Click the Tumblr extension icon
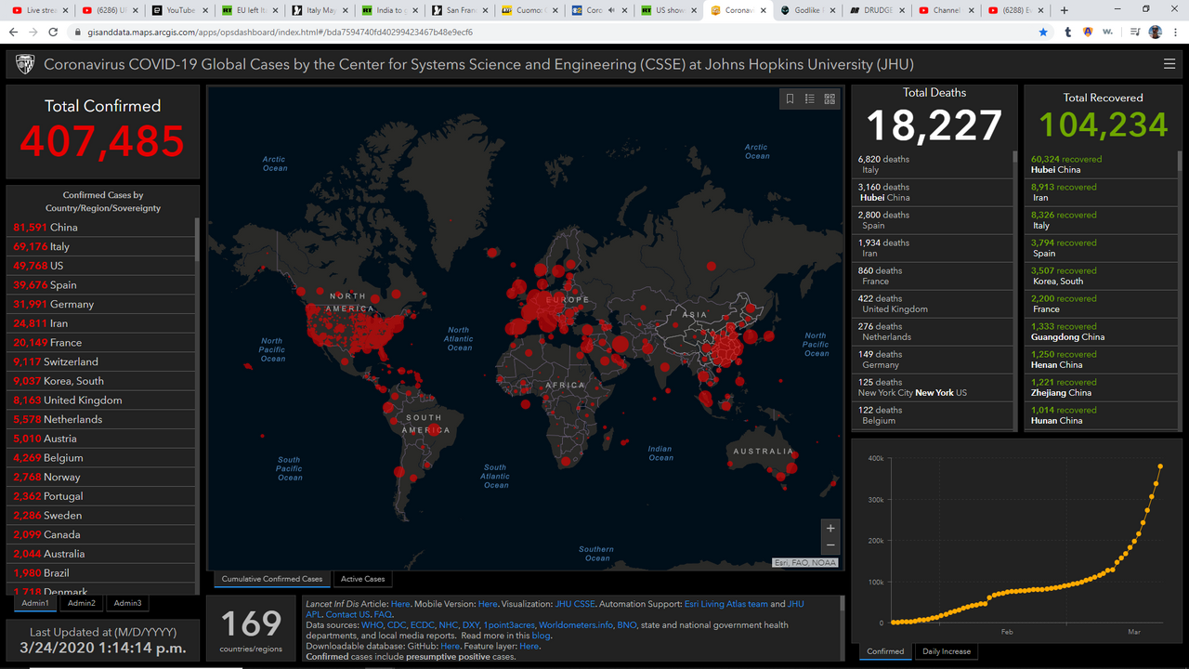The height and width of the screenshot is (669, 1189). 1067,32
